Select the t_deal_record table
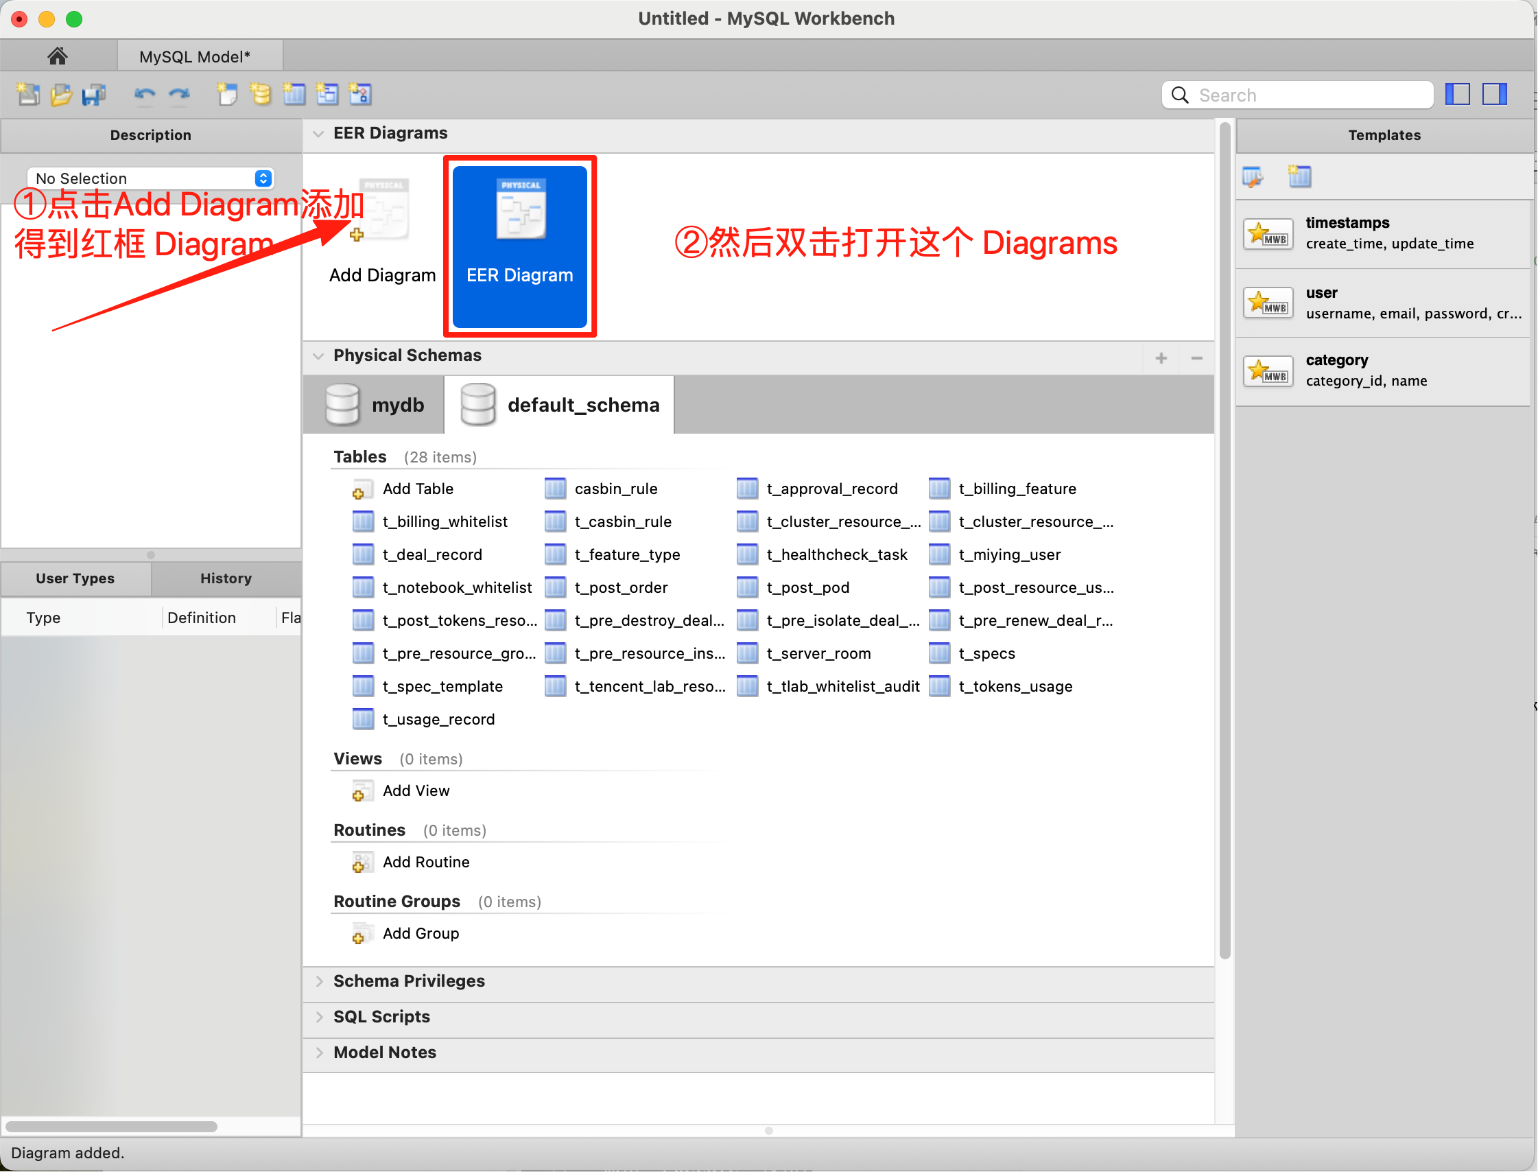 click(417, 554)
